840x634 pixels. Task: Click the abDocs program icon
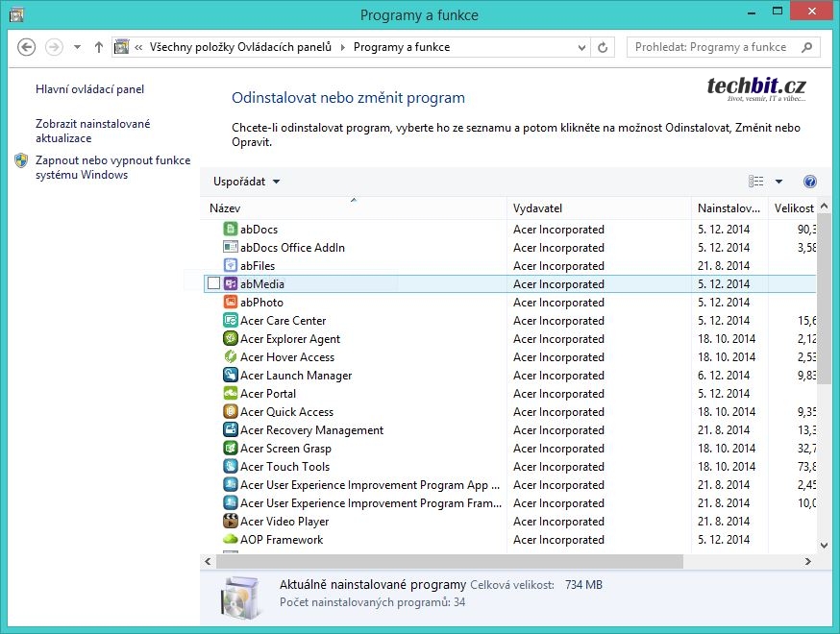coord(231,230)
